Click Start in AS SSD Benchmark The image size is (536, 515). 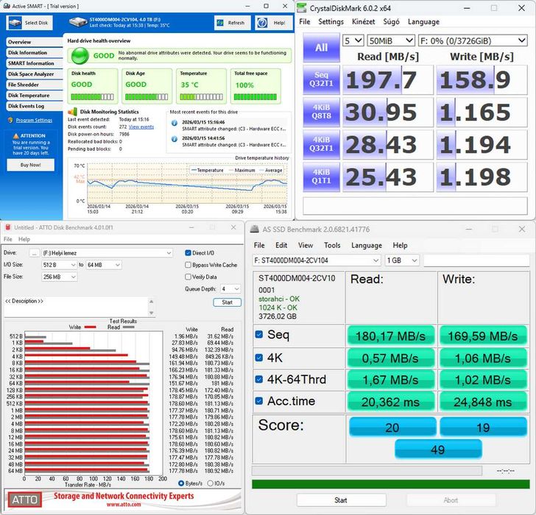[341, 500]
